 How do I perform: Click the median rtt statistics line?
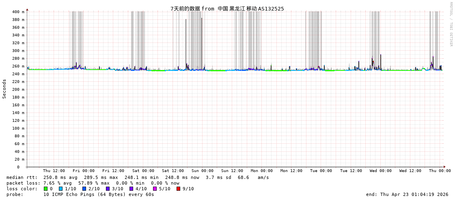point(138,177)
